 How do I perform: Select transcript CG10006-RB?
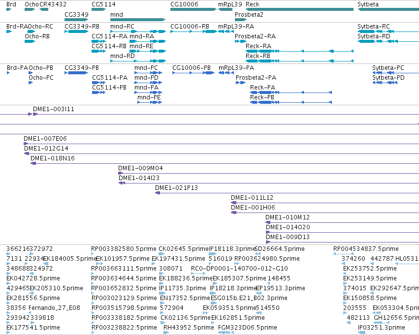click(x=193, y=31)
